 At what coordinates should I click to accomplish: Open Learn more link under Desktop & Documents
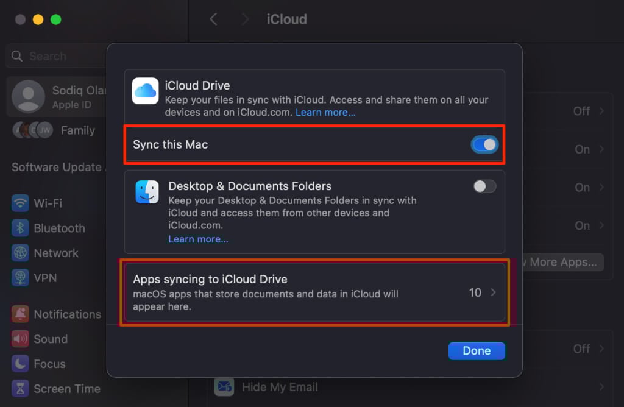pyautogui.click(x=198, y=239)
